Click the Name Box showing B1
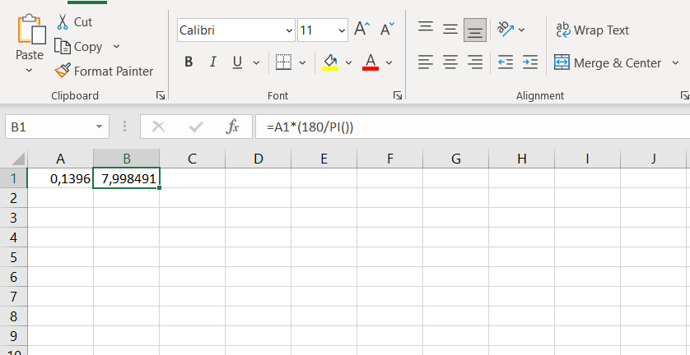This screenshot has height=355, width=690. click(x=49, y=127)
